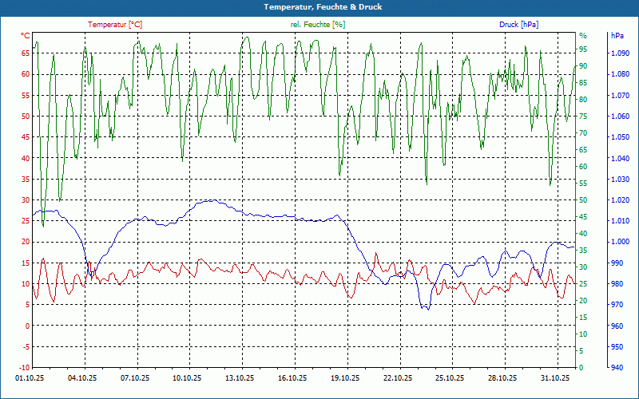Screen dimensions: 639x399
Task: Select the 16.10.25 date label
Action: [292, 378]
